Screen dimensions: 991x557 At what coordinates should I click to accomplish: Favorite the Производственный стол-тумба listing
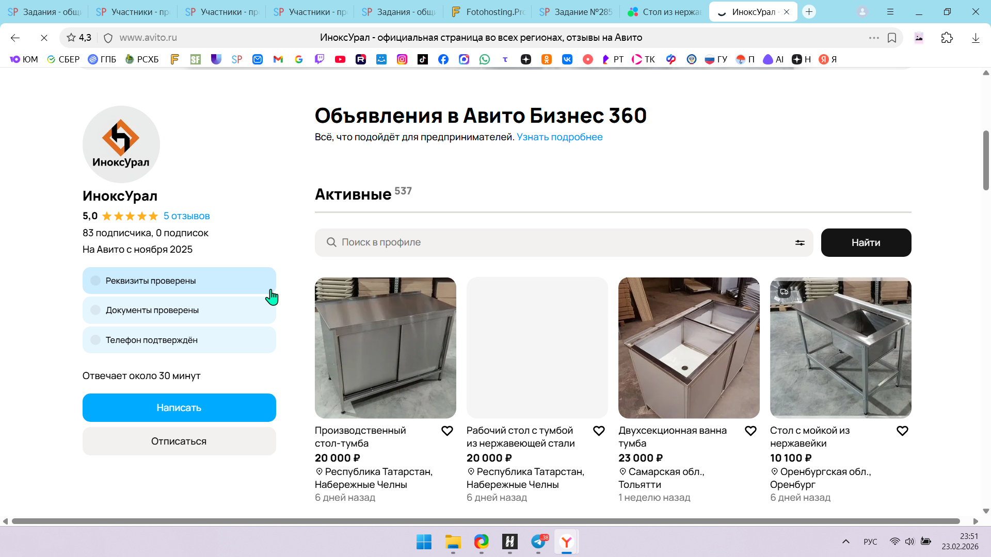(447, 431)
